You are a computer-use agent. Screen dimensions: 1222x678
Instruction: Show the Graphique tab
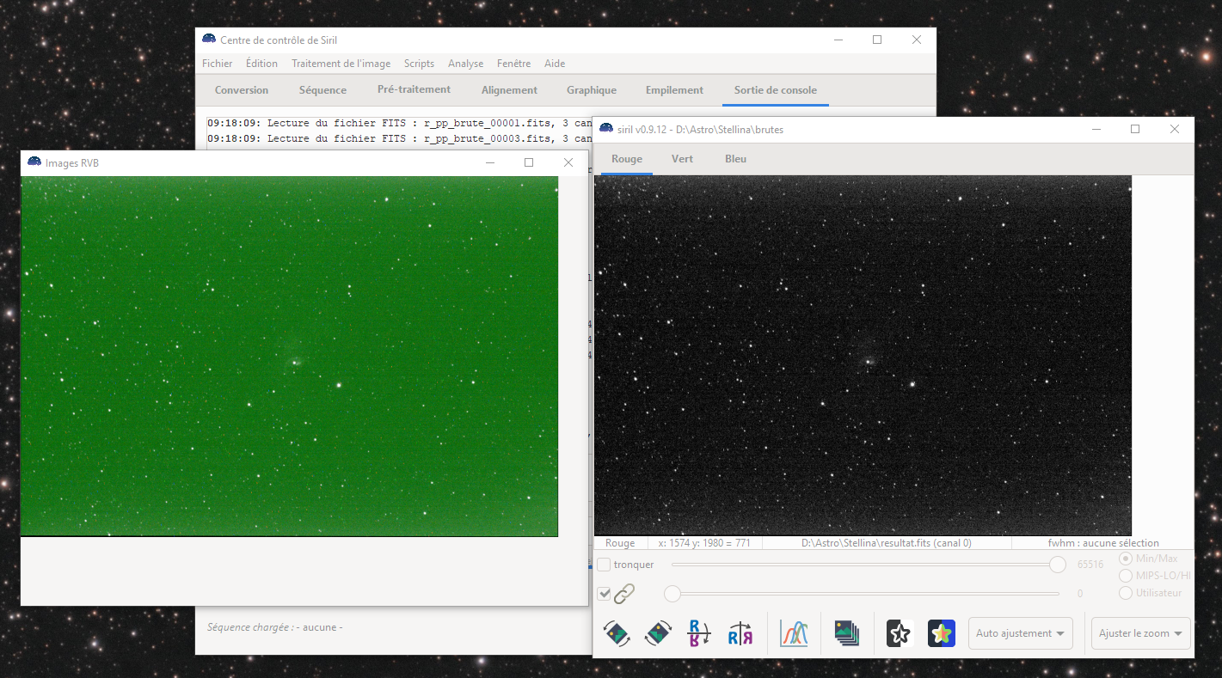(592, 90)
